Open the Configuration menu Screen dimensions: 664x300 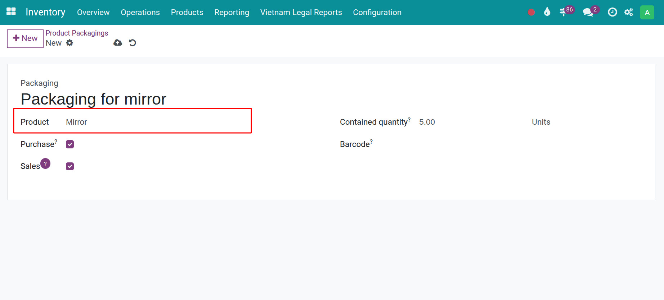coord(377,12)
